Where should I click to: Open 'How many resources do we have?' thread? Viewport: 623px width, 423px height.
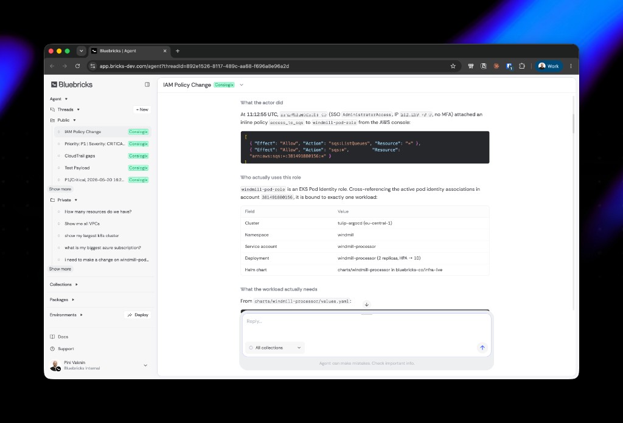click(102, 211)
